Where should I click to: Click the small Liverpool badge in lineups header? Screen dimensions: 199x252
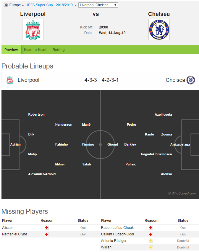pos(10,80)
